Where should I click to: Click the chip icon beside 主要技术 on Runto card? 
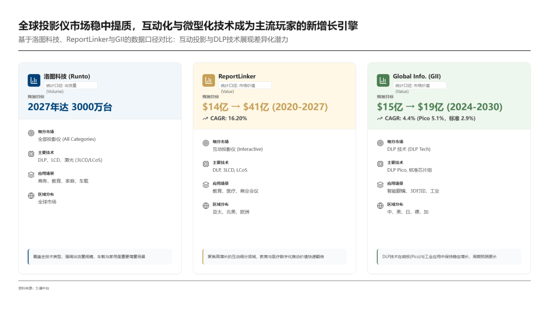click(32, 154)
